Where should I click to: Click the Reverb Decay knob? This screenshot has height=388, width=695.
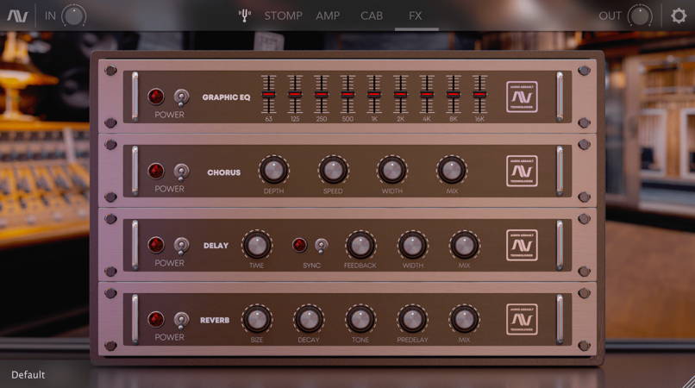click(x=309, y=319)
